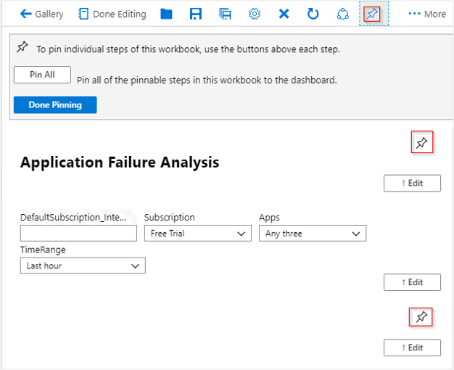Open the More menu
Screen dimensions: 454x370
[427, 14]
